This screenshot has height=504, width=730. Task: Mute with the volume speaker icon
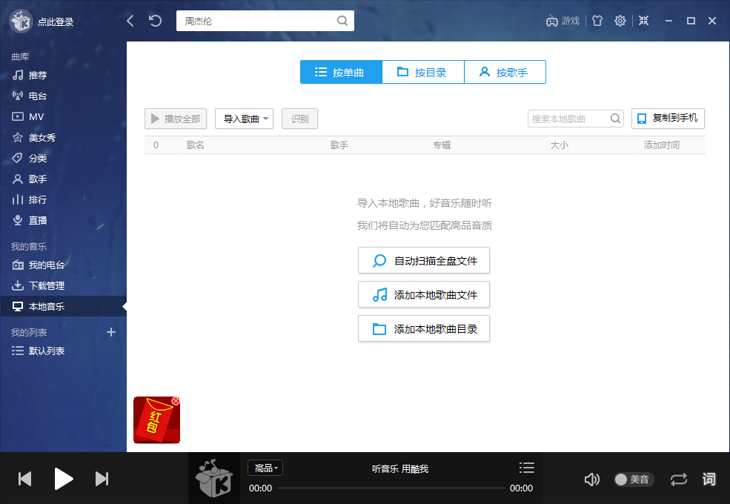(x=591, y=480)
